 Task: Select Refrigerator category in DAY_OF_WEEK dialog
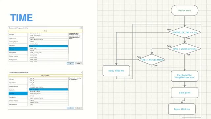[x=18, y=104]
